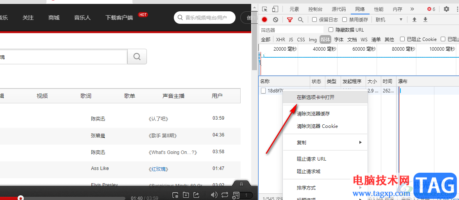Open the player picture-in-picture icon

pos(175,195)
